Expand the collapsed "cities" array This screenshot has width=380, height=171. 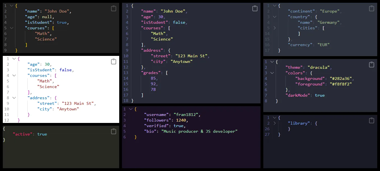coord(275,28)
